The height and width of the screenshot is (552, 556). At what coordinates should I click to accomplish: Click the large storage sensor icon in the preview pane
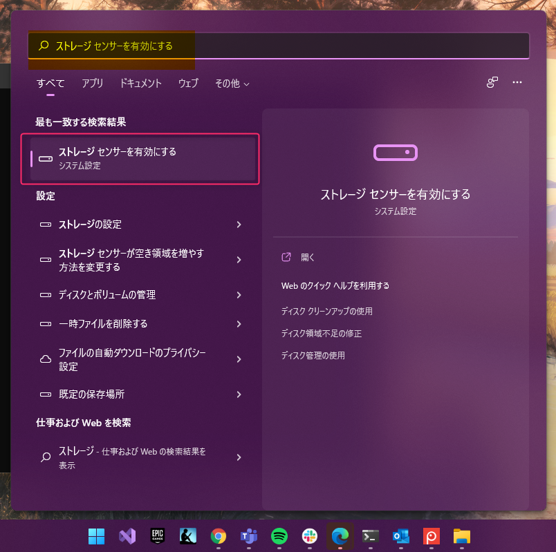point(395,152)
